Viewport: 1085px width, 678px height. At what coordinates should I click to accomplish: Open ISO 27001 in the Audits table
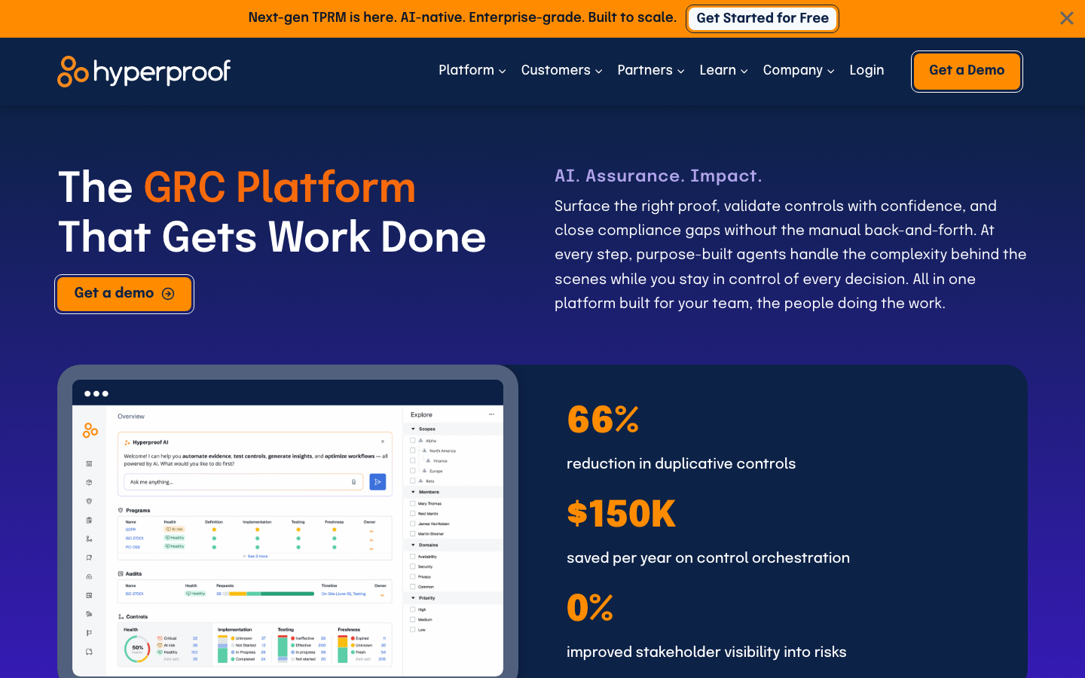pos(134,594)
